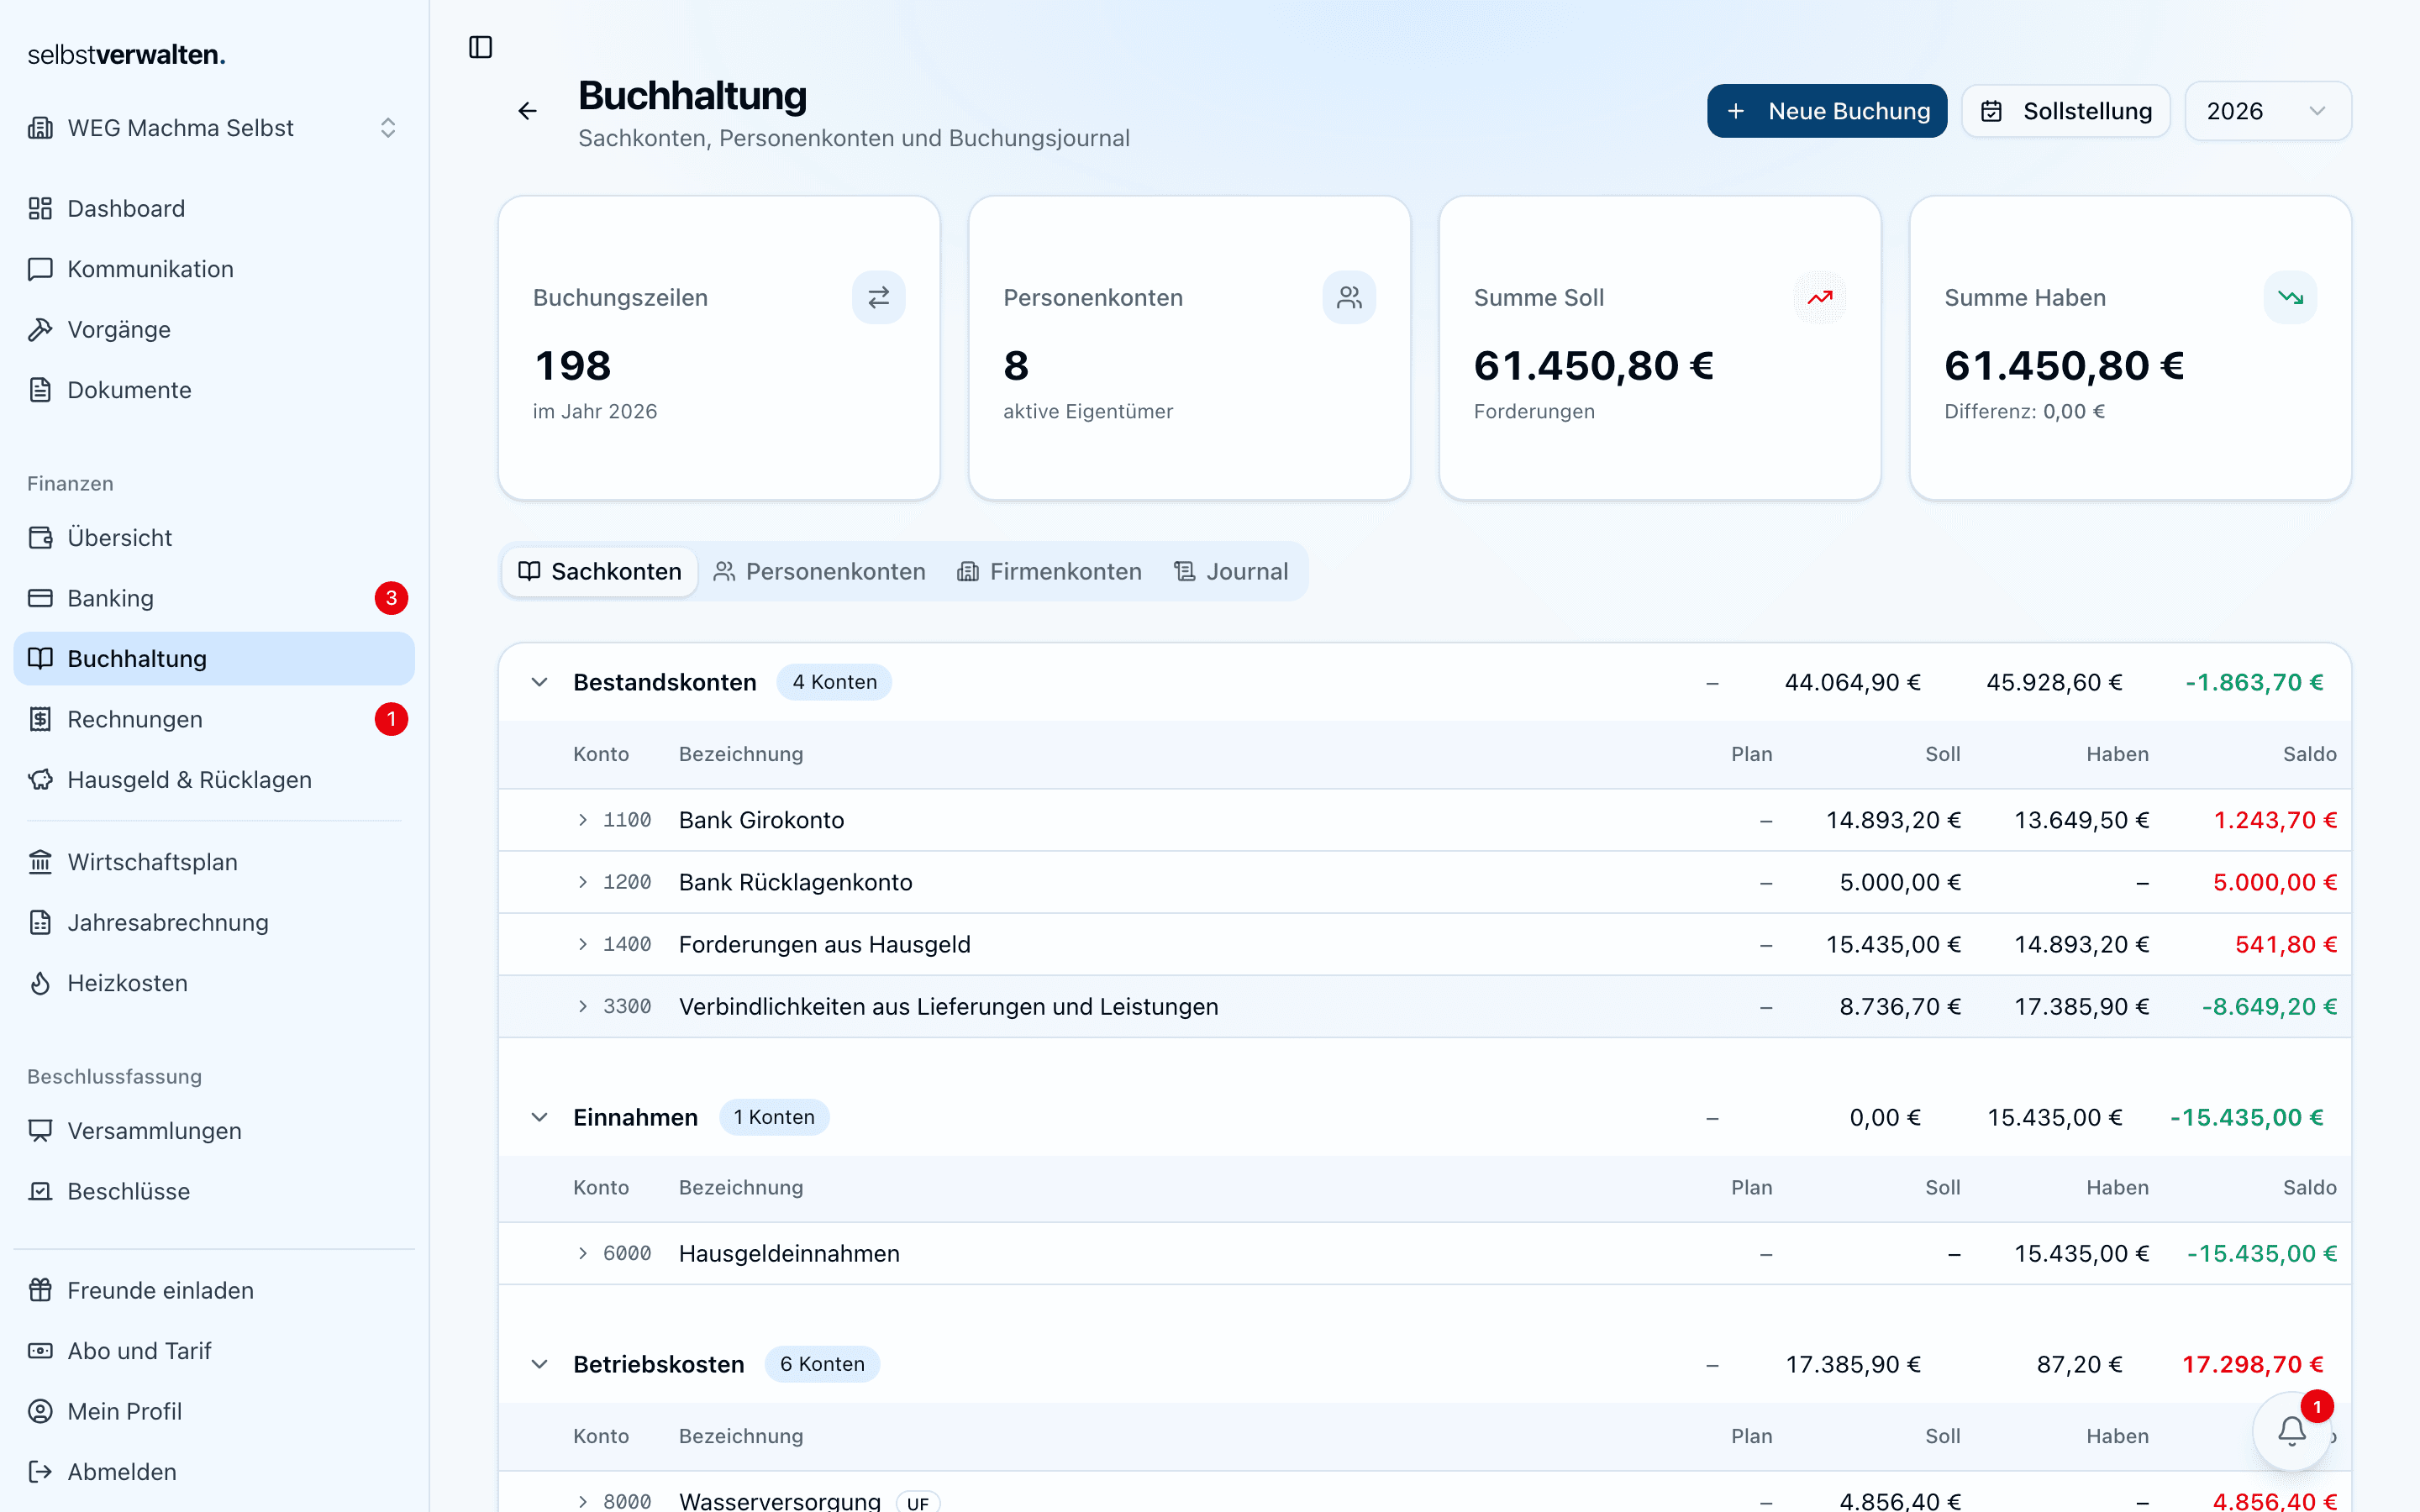Click the UF tag beside Wasserversorgung
Viewport: 2420px width, 1512px height.
pyautogui.click(x=917, y=1502)
